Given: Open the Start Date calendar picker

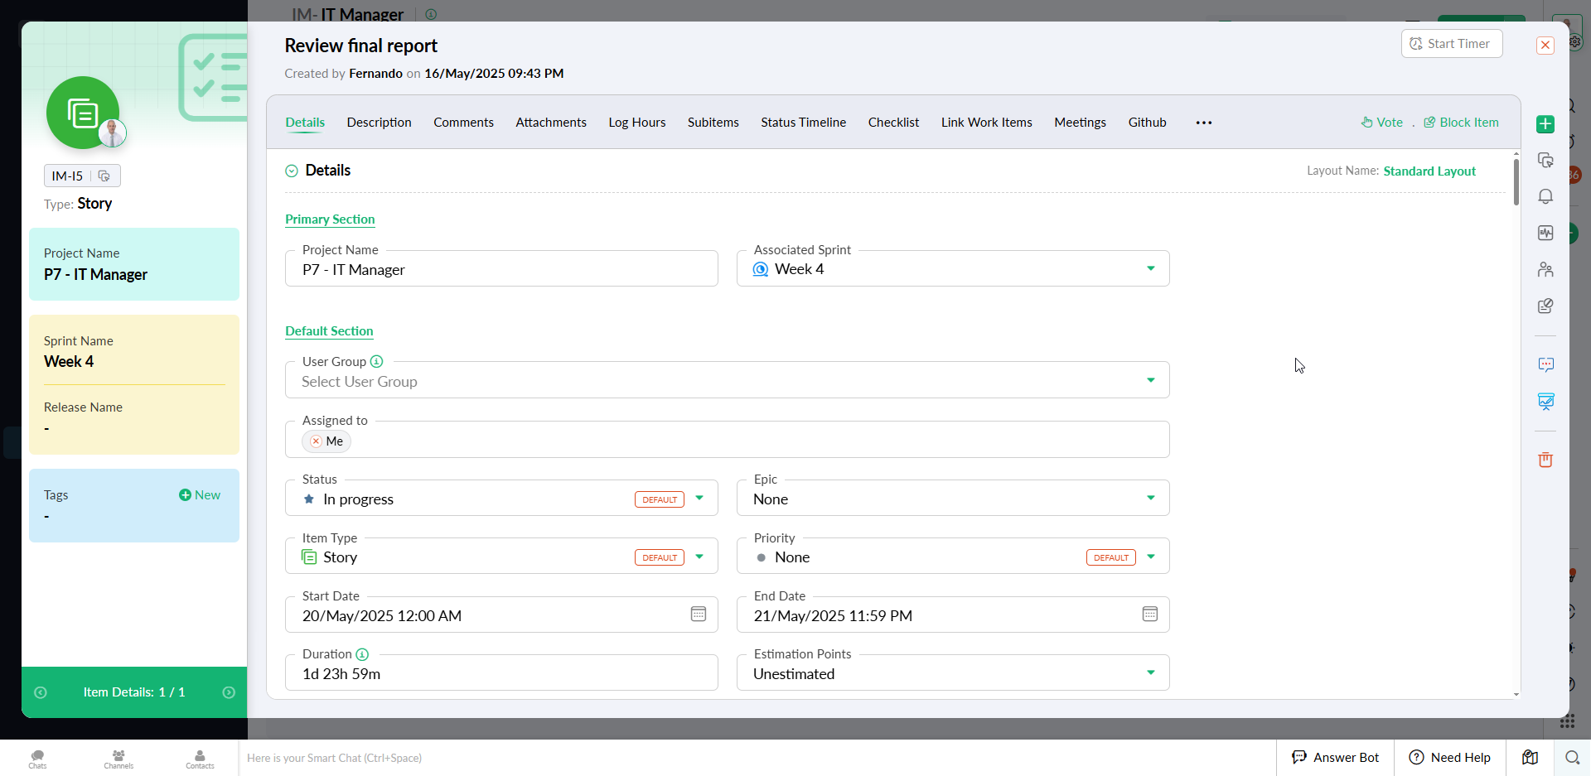Looking at the screenshot, I should point(699,615).
